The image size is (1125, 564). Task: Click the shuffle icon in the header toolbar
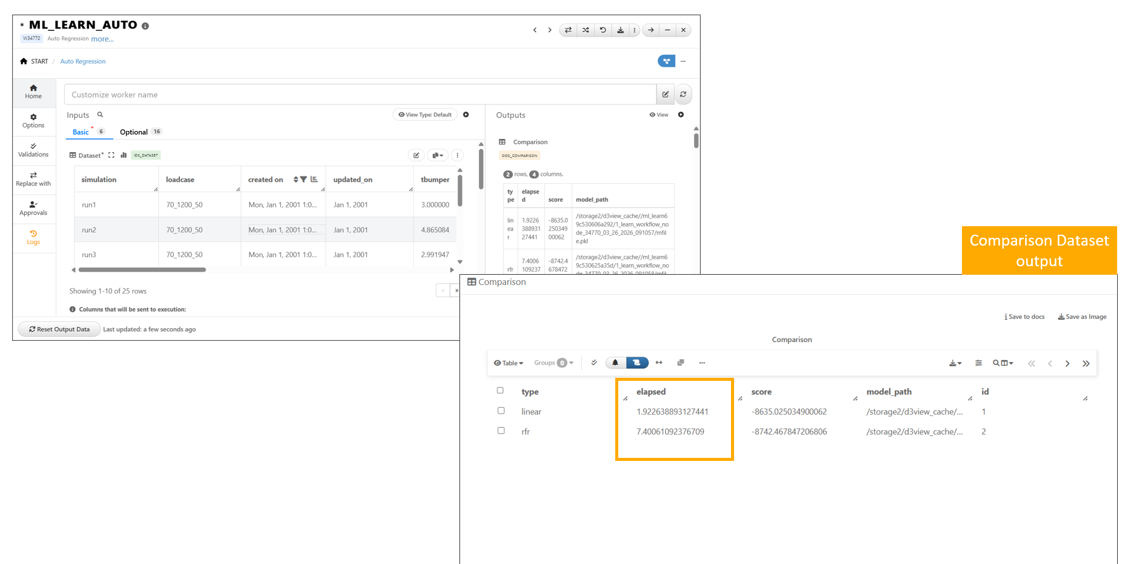click(x=586, y=30)
